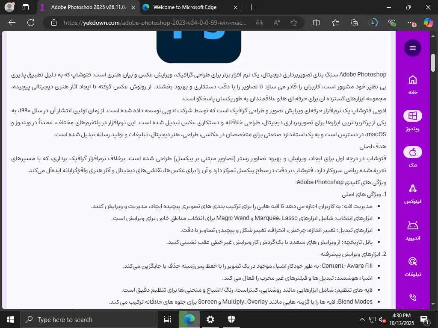
Task: Click the مدیریت لایه bullet text
Action: (x=232, y=206)
